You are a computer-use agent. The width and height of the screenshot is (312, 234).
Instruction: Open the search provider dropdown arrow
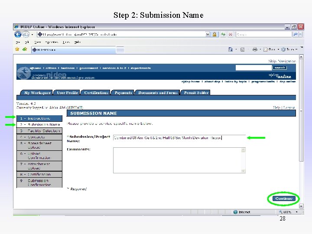(300, 34)
